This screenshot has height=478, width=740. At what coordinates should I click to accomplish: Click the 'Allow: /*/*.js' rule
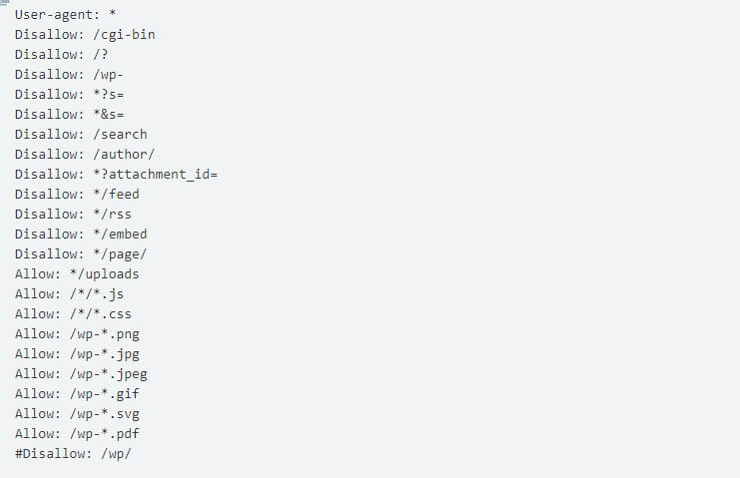pos(69,294)
